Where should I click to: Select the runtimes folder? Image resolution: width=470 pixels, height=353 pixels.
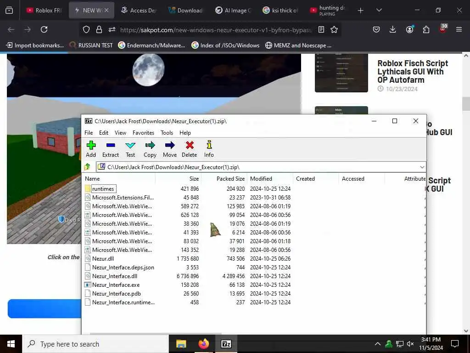pyautogui.click(x=103, y=189)
